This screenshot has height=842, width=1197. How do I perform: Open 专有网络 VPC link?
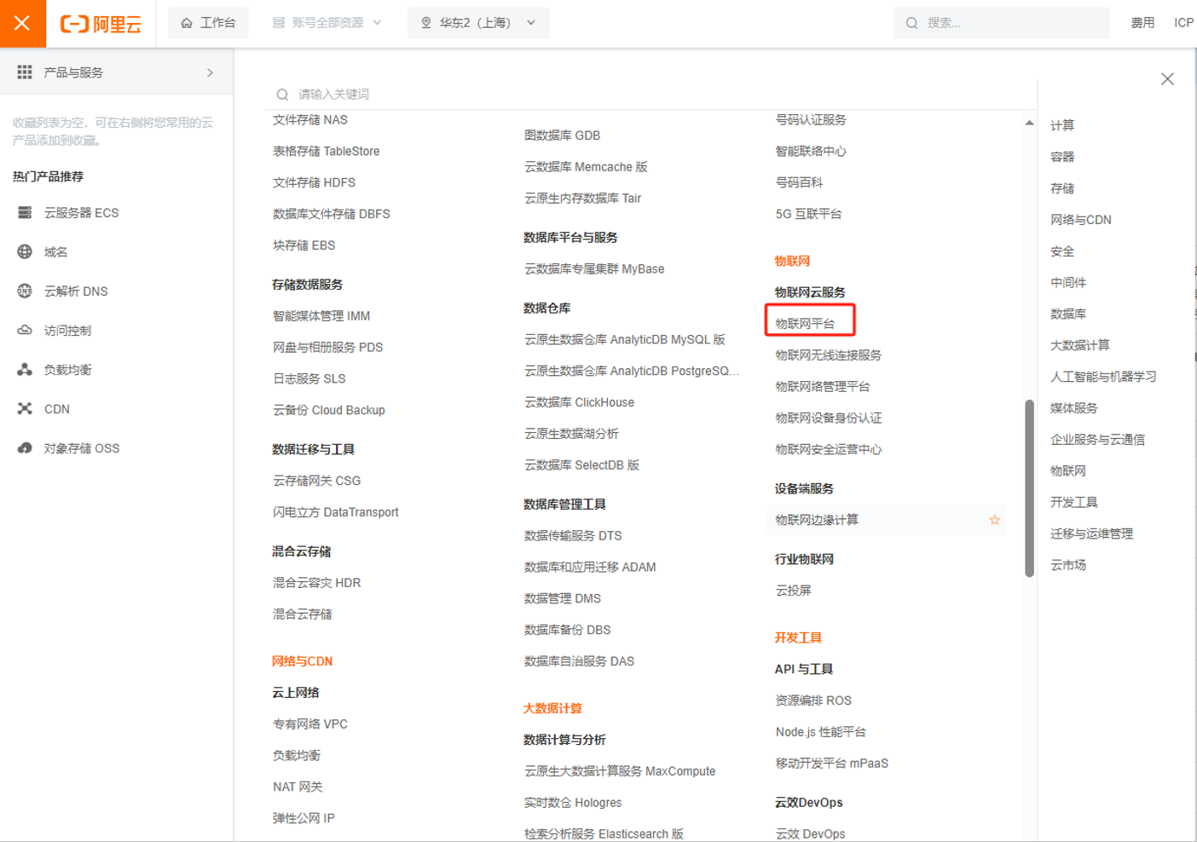click(x=310, y=724)
